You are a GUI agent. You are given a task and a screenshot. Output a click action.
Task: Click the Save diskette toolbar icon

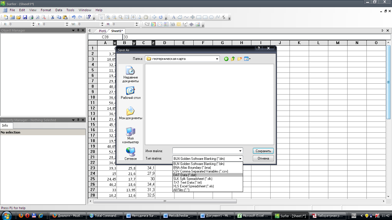pos(25,17)
